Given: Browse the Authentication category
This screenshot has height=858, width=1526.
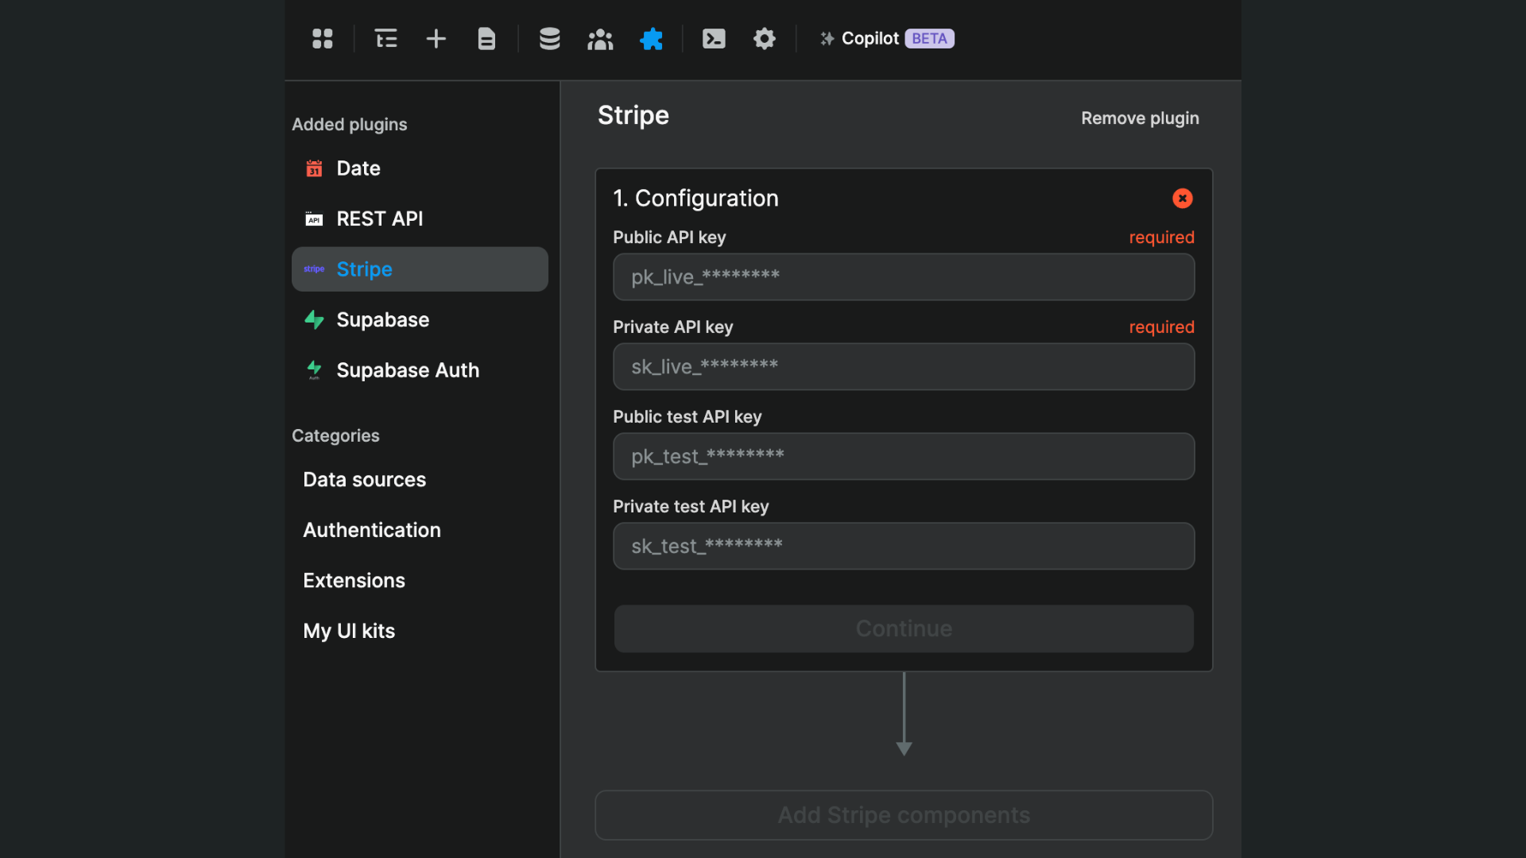Looking at the screenshot, I should tap(371, 530).
